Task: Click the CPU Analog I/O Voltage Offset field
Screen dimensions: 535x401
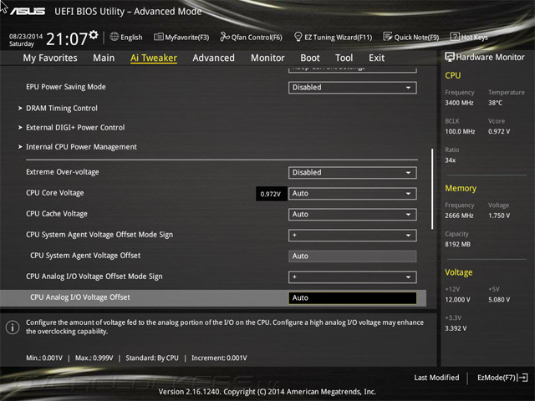Action: pos(353,297)
